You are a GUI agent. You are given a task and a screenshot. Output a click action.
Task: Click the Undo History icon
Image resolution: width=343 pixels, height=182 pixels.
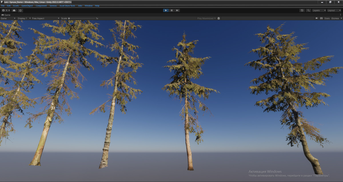click(x=302, y=10)
